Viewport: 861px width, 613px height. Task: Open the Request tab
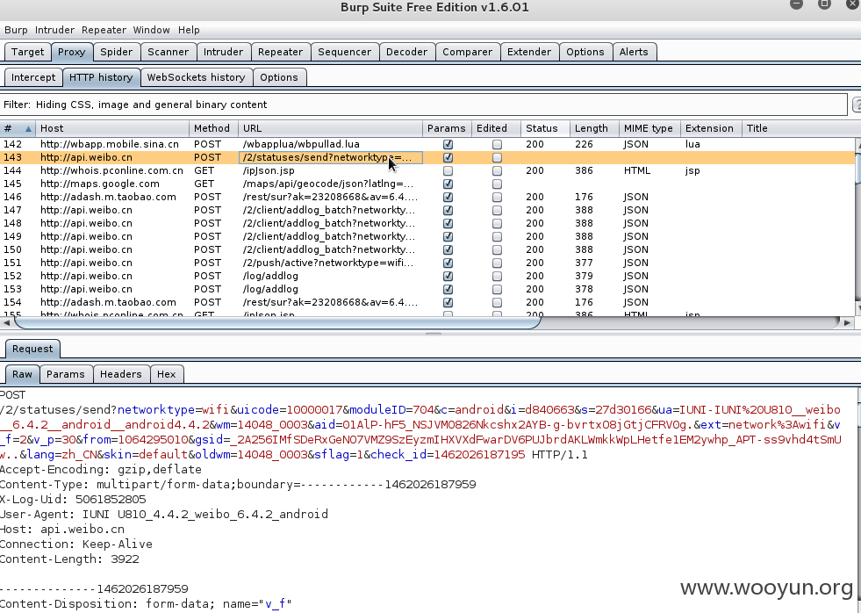(x=32, y=349)
